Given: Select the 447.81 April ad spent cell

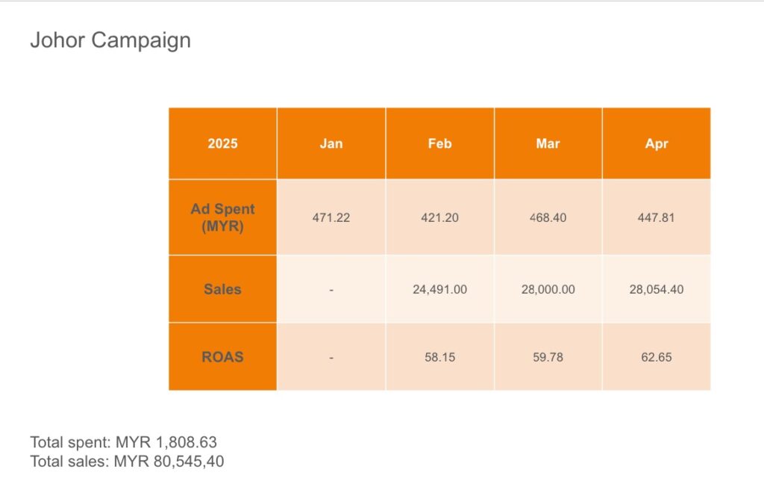Looking at the screenshot, I should [657, 218].
